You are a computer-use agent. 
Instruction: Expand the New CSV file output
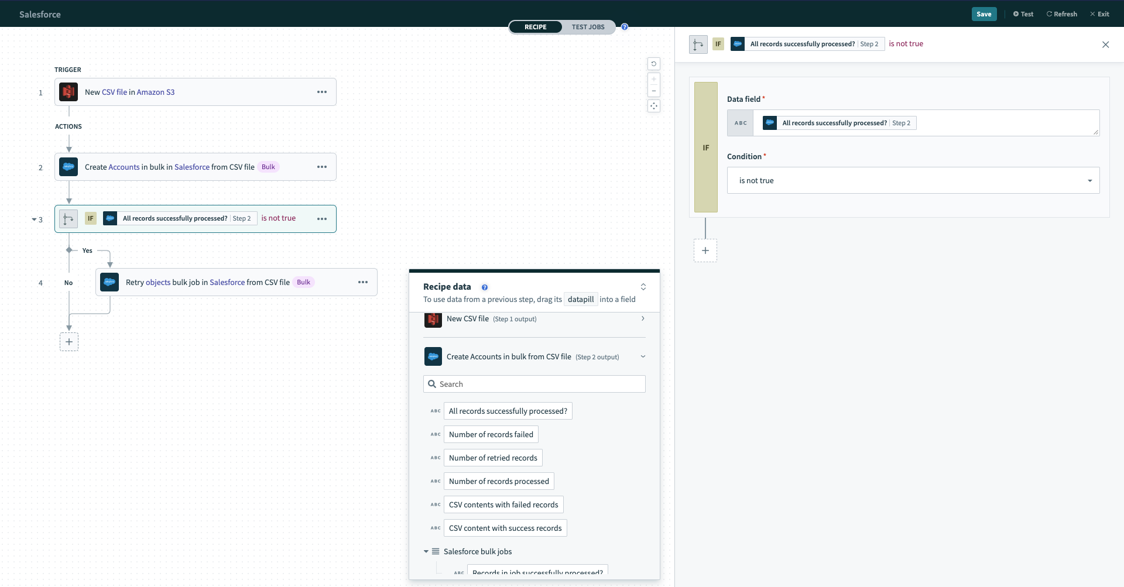pyautogui.click(x=643, y=319)
